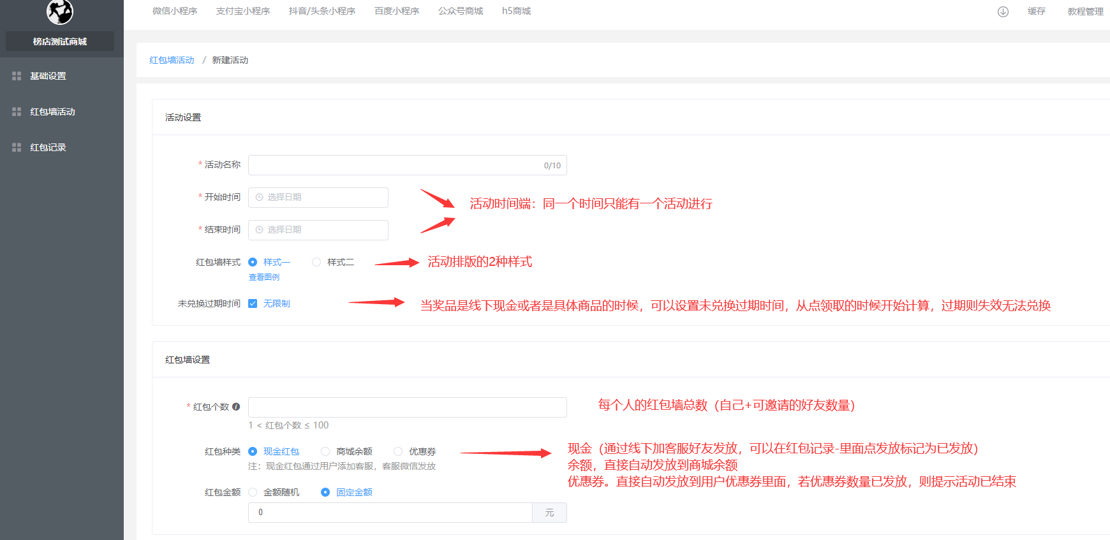The image size is (1110, 540).
Task: Uncheck the 无限制 expiry checkbox
Action: [253, 303]
